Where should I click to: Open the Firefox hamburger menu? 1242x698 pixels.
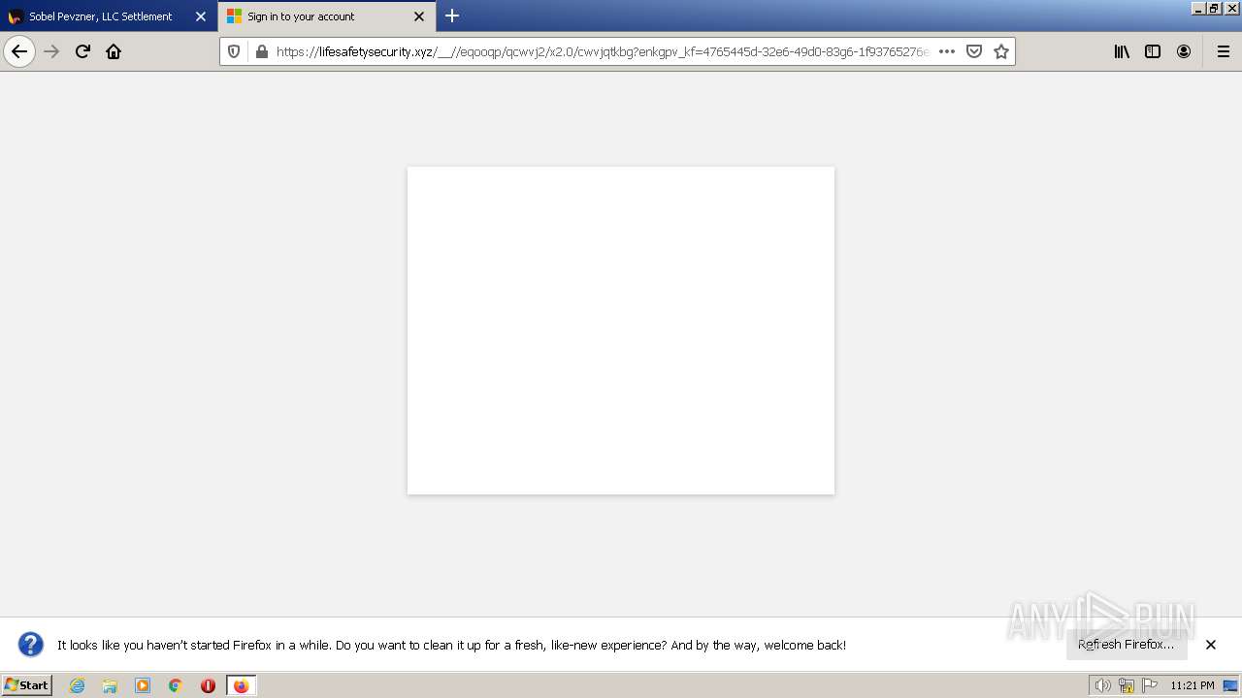(1224, 51)
